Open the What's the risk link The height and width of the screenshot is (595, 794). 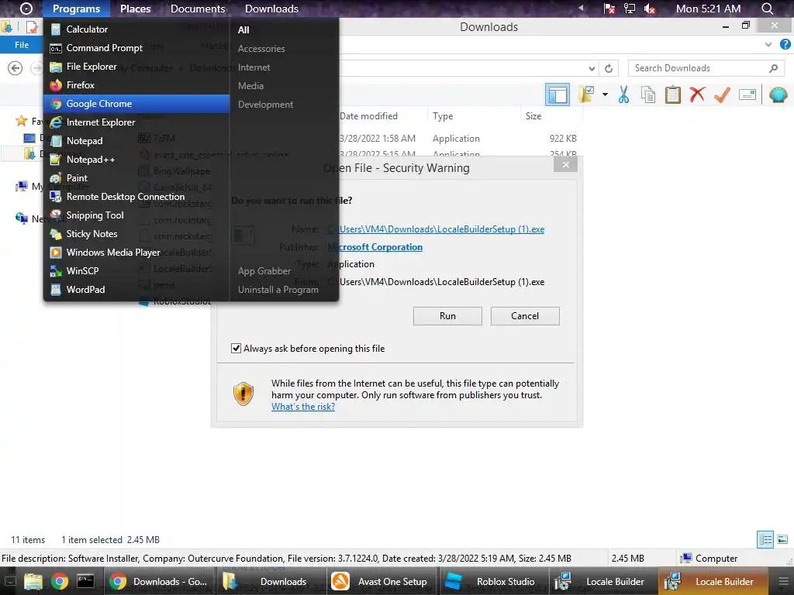point(303,407)
